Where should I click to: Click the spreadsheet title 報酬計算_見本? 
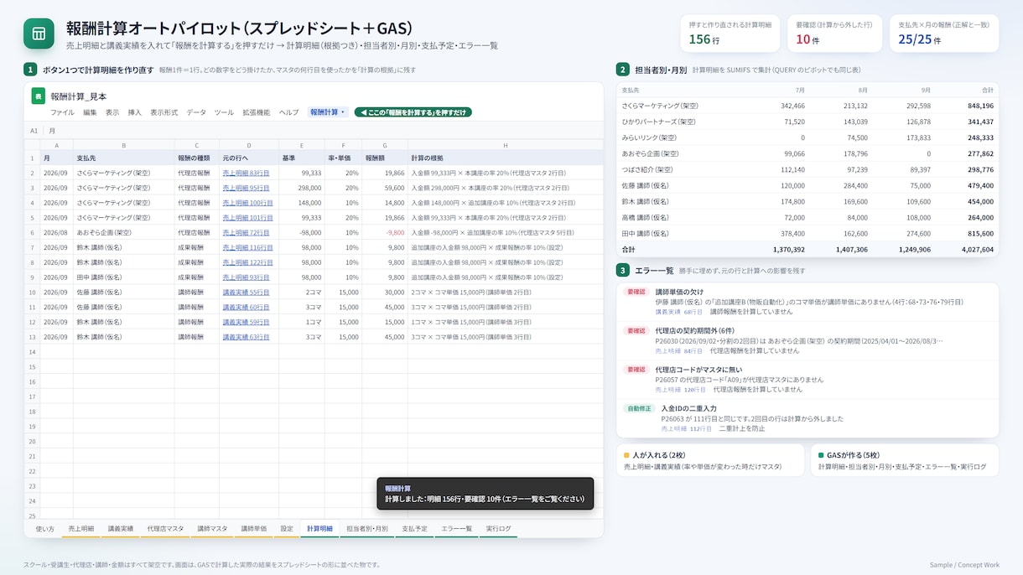[x=79, y=96]
